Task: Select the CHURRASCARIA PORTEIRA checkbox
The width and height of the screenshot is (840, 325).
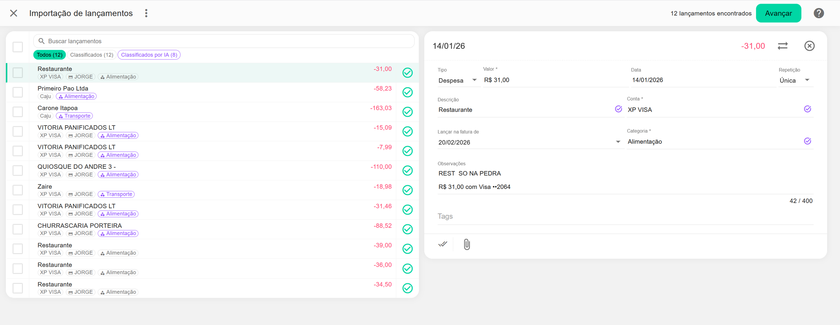Action: (x=17, y=229)
